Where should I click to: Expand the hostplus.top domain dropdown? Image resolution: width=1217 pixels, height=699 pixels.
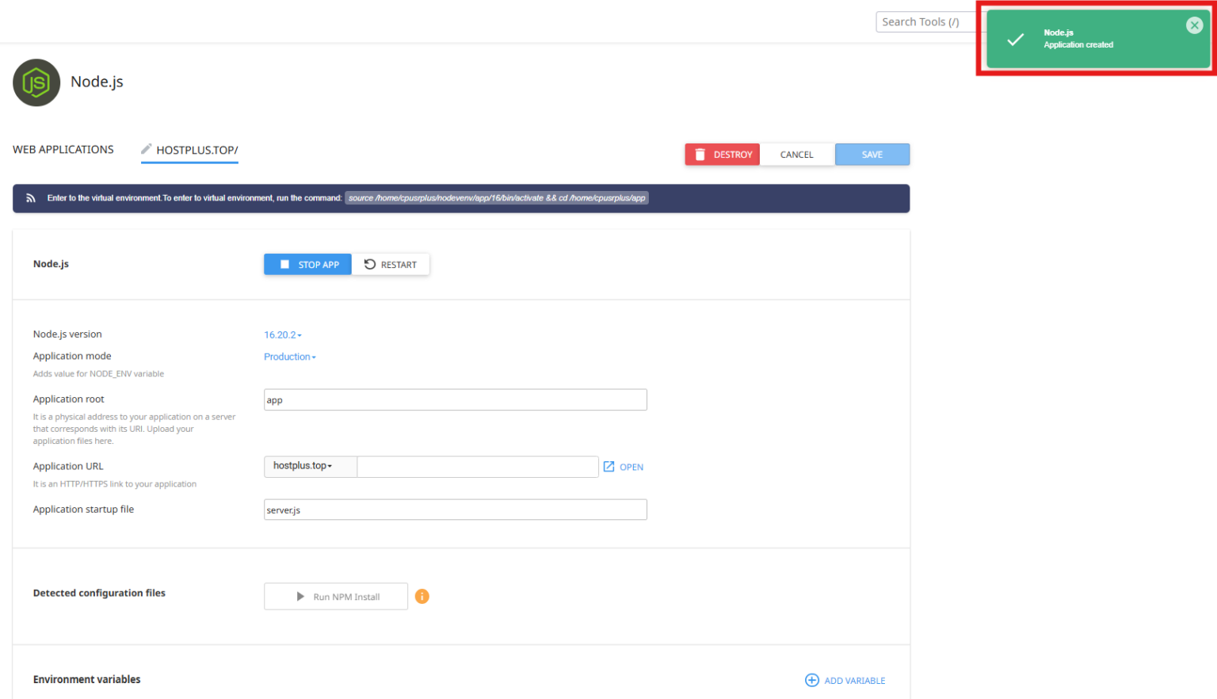[x=311, y=466]
